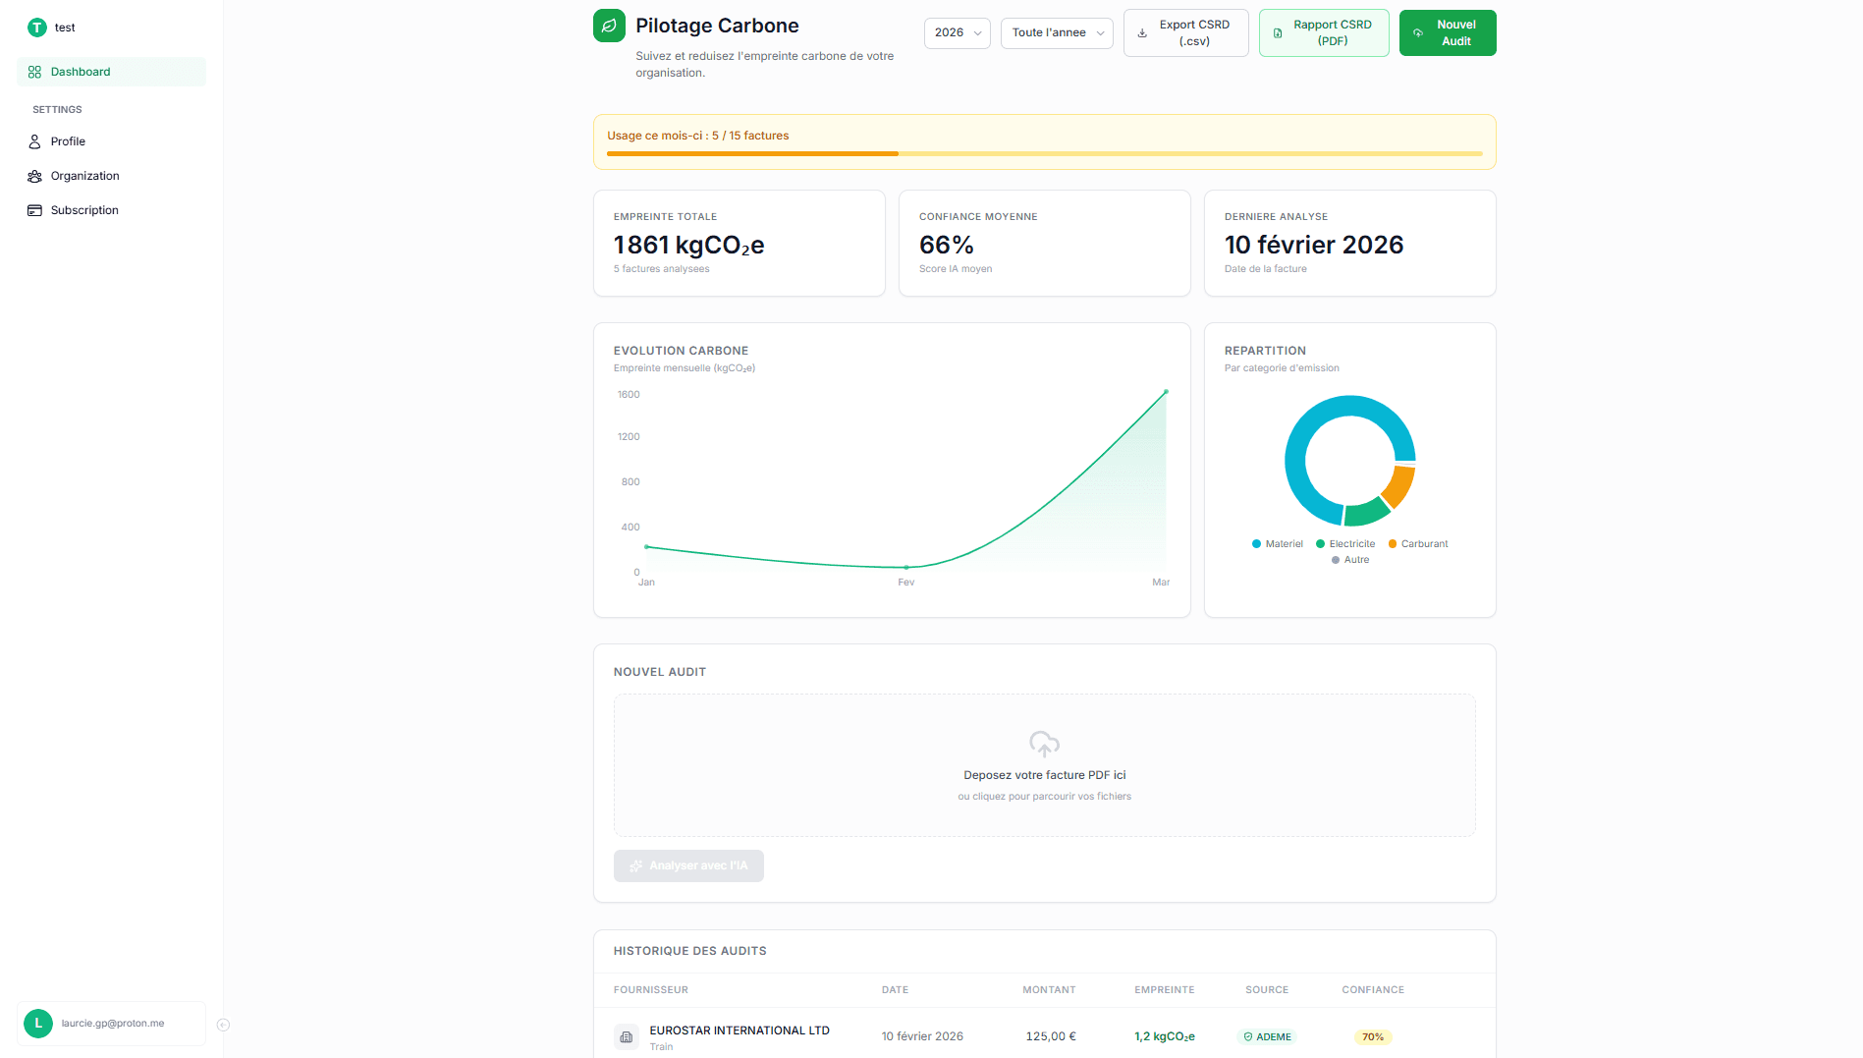Screen dimensions: 1863x1058
Task: Go to Organization settings
Action: click(x=84, y=176)
